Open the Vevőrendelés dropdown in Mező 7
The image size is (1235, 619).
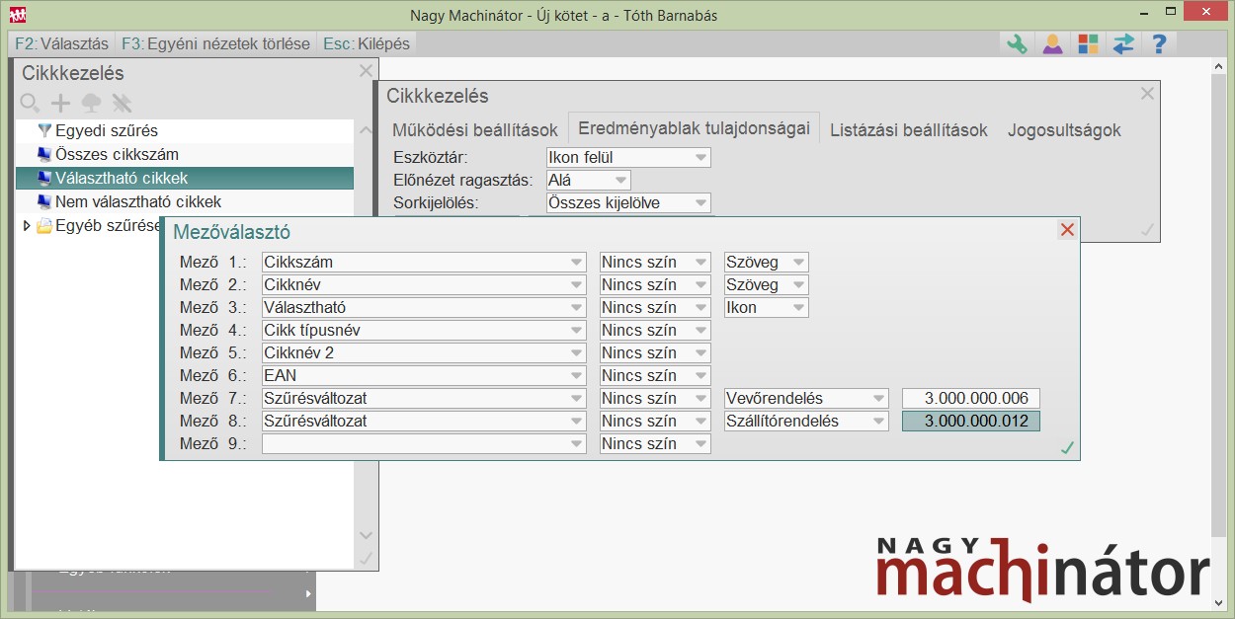(806, 398)
